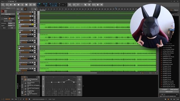Start playback with the transport Play button

click(11, 5)
